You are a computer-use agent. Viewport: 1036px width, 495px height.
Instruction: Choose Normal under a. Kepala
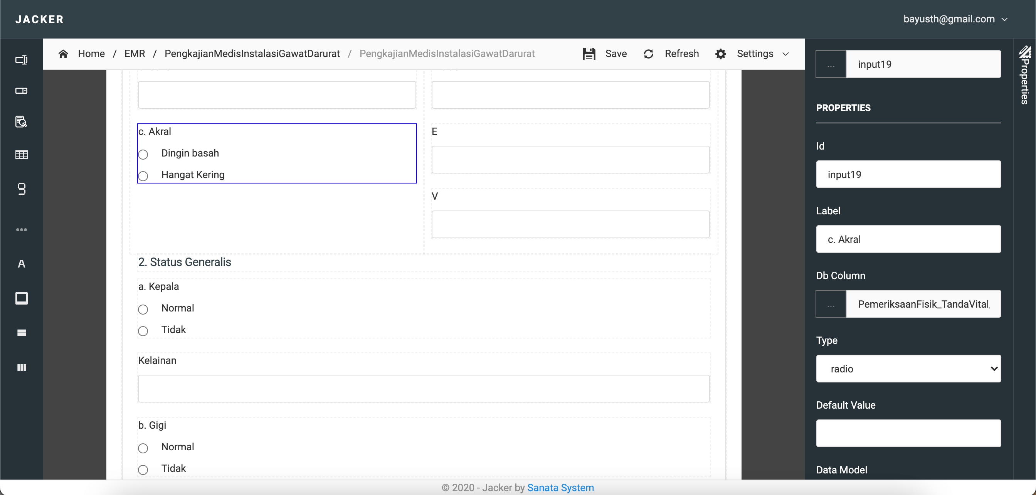click(x=143, y=309)
